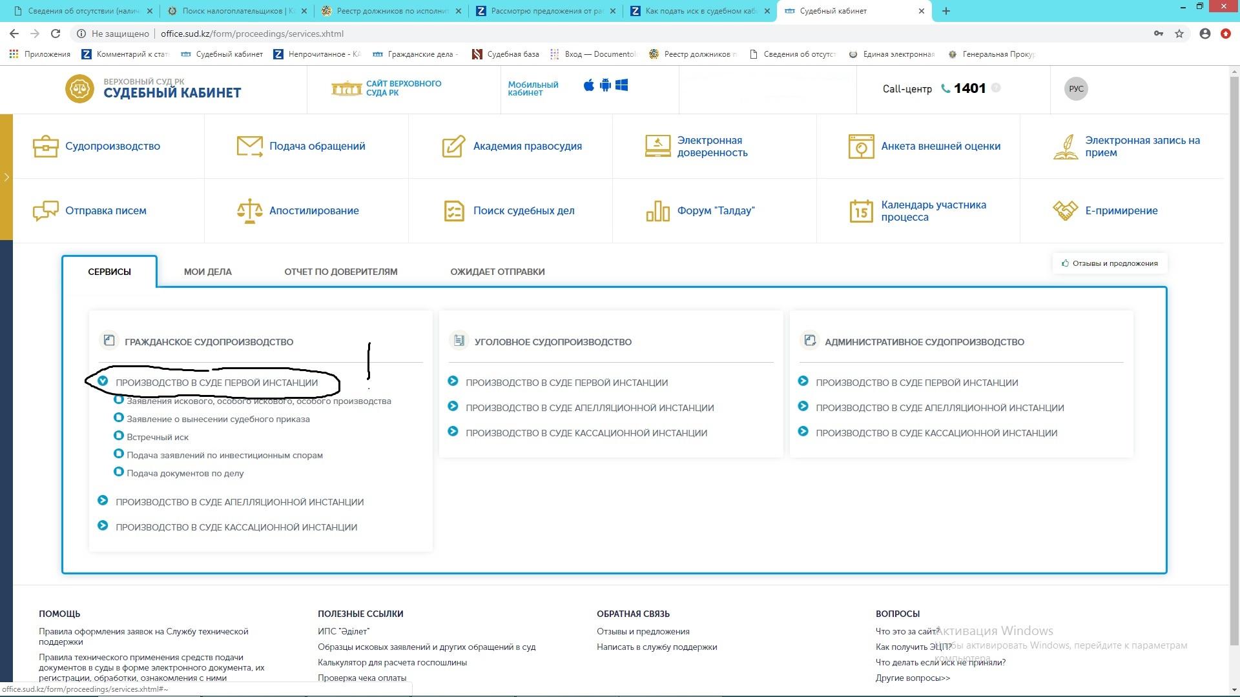Click the Е-примирение handshake icon
The image size is (1240, 697).
point(1066,210)
